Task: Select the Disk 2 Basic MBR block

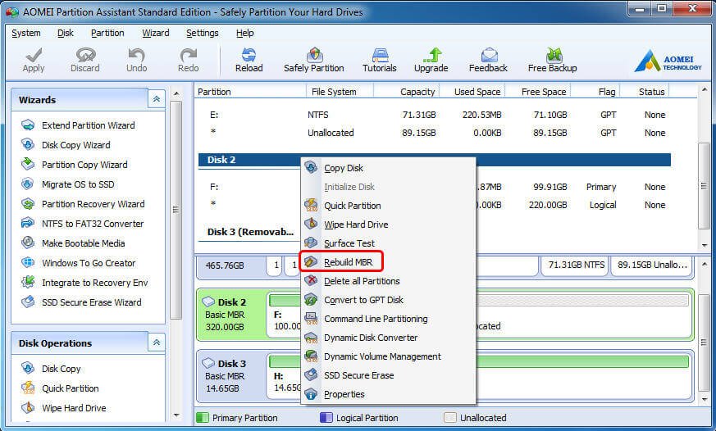Action: click(230, 315)
